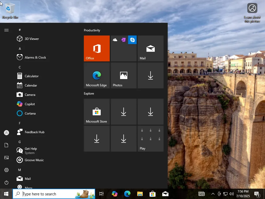Jump to letters via the # header
Image resolution: width=265 pixels, height=199 pixels.
(20, 30)
